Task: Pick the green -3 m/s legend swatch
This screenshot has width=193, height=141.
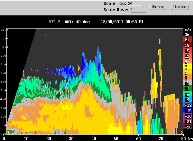Action: click(186, 89)
